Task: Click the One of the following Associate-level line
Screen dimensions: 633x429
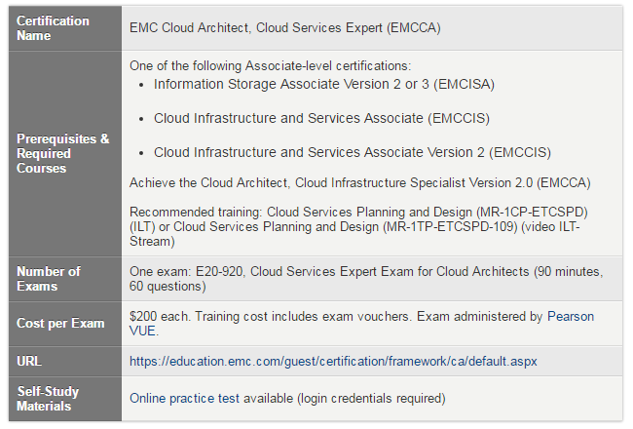Action: [270, 66]
